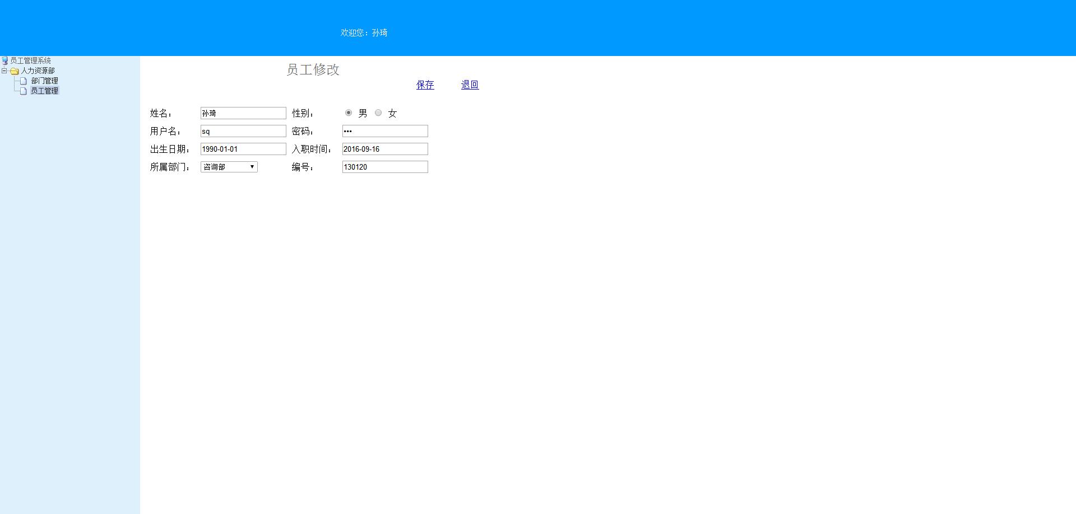Click the 退回 return link
Screen dimensions: 1076x514
point(470,85)
